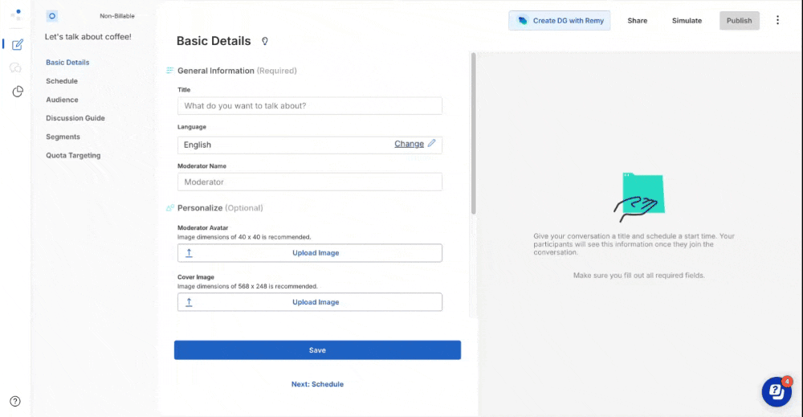The image size is (803, 417).
Task: Click the form's vertical scrollbar
Action: (x=474, y=133)
